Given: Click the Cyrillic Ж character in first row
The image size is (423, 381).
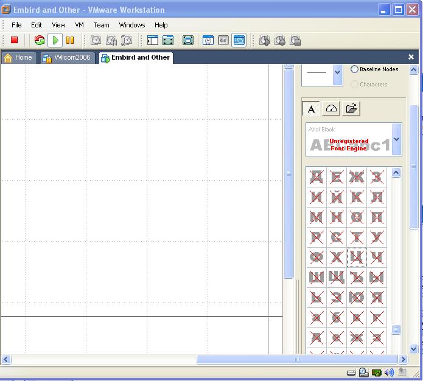Looking at the screenshot, I should tap(357, 177).
